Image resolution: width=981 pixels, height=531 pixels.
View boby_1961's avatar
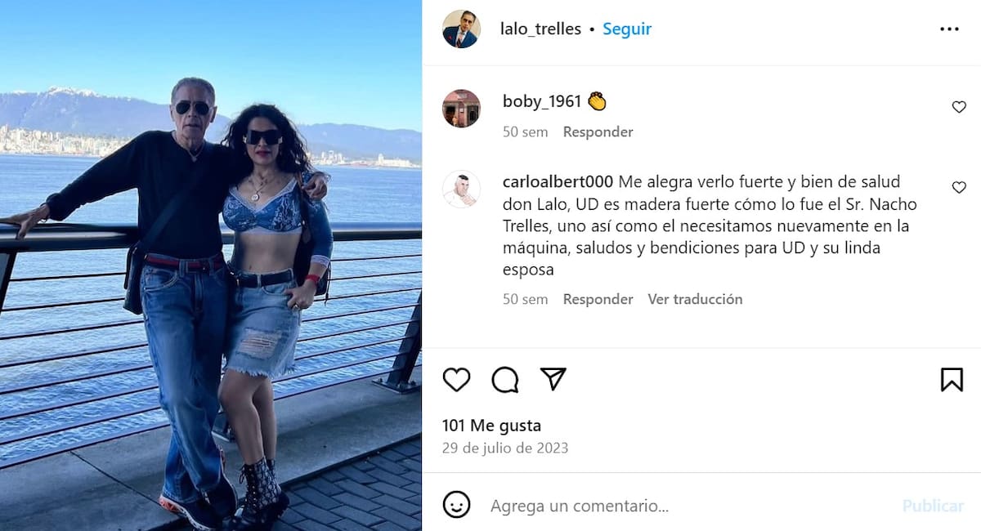click(x=461, y=109)
